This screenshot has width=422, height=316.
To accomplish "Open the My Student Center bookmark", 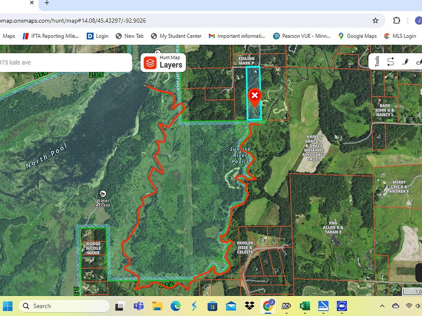I will coord(176,36).
